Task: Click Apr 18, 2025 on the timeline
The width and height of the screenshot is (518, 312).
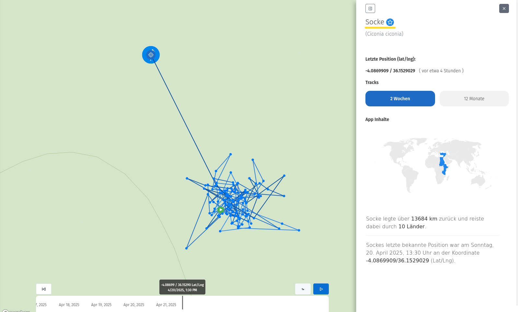Action: pyautogui.click(x=69, y=305)
